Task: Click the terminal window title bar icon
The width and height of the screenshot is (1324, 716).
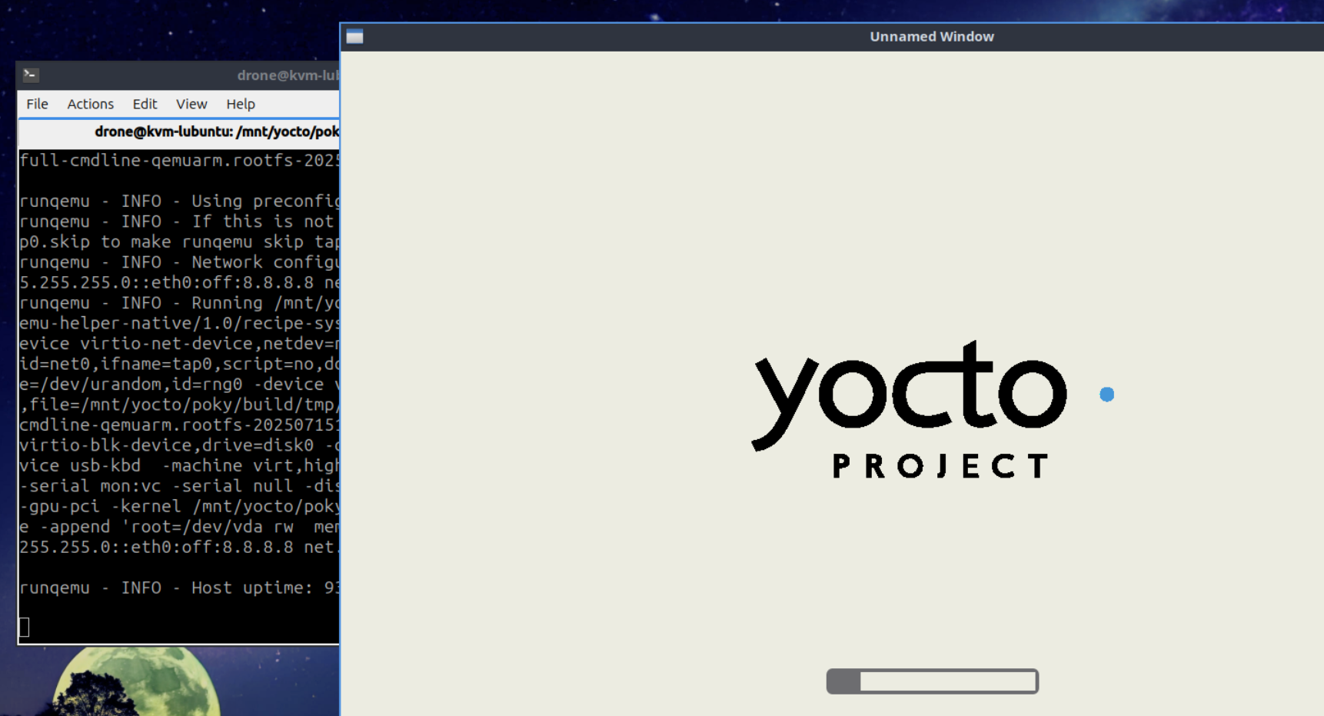Action: pos(31,75)
